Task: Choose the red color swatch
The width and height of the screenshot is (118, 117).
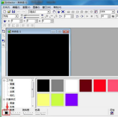Action: [x=100, y=85]
